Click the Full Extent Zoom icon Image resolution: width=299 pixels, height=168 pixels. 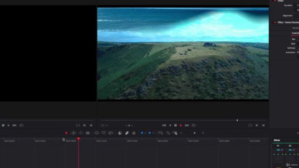pyautogui.click(x=160, y=133)
